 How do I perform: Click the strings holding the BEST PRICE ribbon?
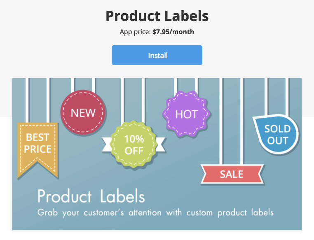[37, 100]
